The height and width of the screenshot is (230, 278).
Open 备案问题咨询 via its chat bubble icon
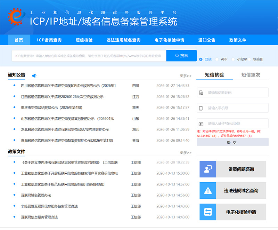tap(208, 169)
